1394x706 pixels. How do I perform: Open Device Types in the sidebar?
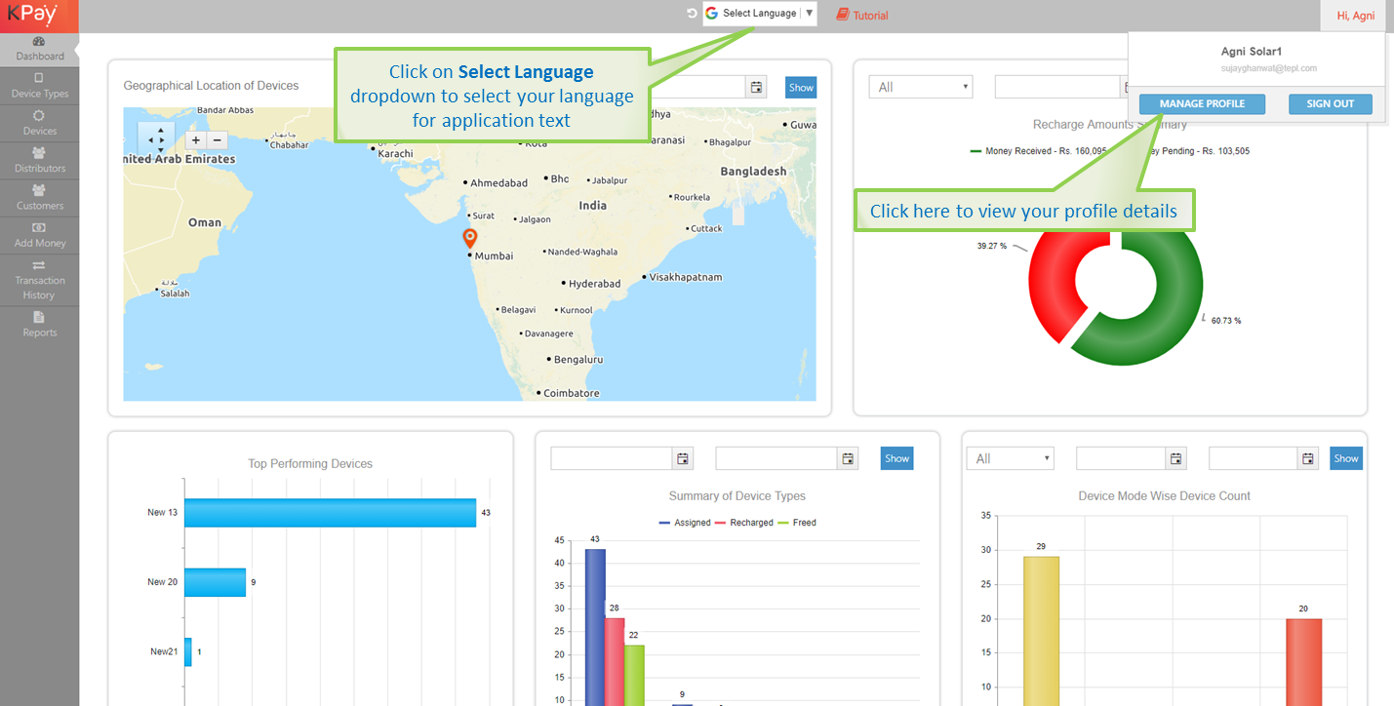[x=39, y=86]
